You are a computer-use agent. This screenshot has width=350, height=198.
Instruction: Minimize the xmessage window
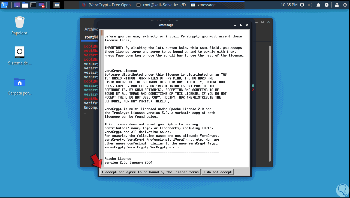point(235,25)
